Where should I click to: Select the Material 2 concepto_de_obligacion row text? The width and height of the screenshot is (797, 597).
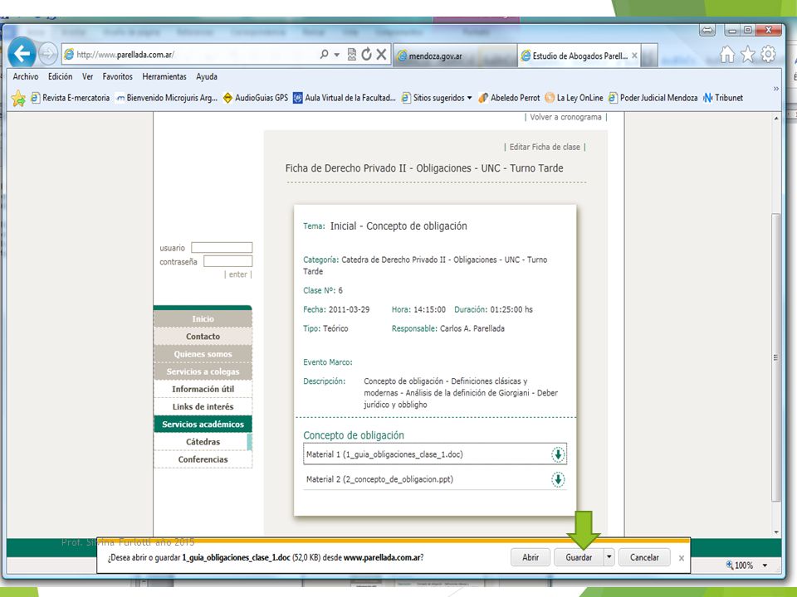(x=379, y=479)
